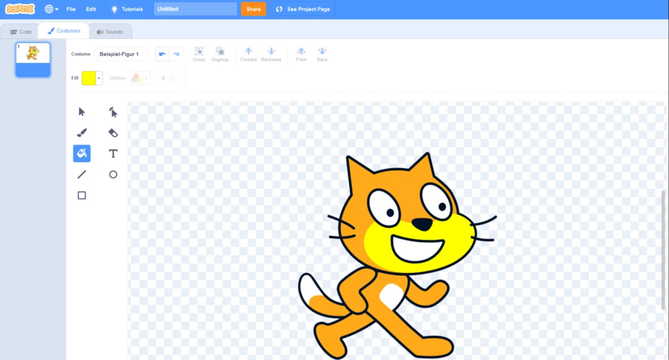
Task: Open the File menu
Action: click(71, 9)
